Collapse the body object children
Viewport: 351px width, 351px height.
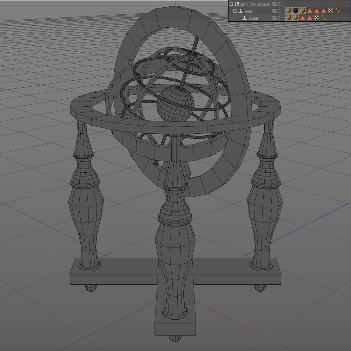tap(235, 11)
